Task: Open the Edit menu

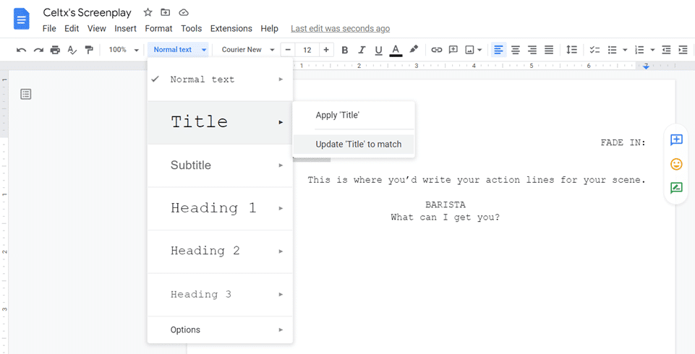Action: (x=72, y=28)
